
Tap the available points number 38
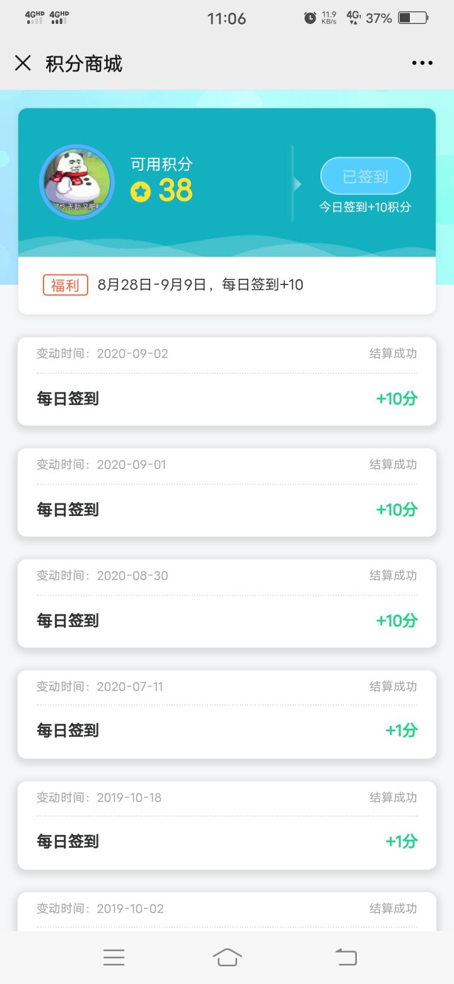coord(175,190)
